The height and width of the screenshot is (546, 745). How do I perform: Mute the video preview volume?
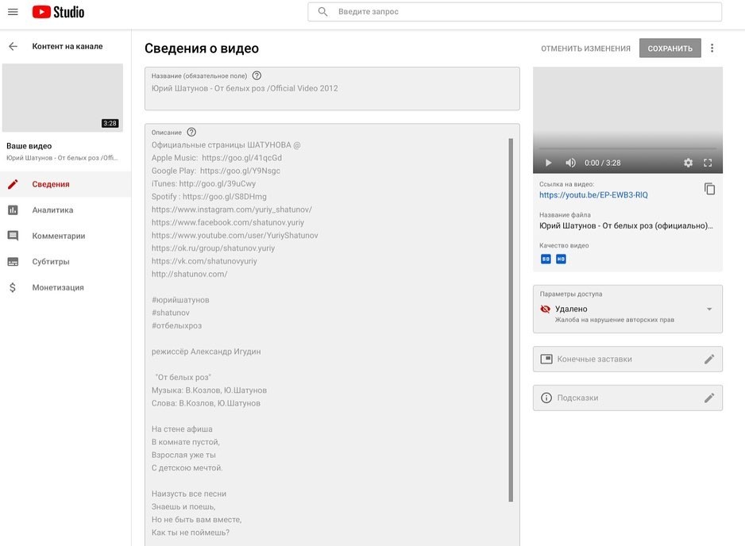[570, 163]
